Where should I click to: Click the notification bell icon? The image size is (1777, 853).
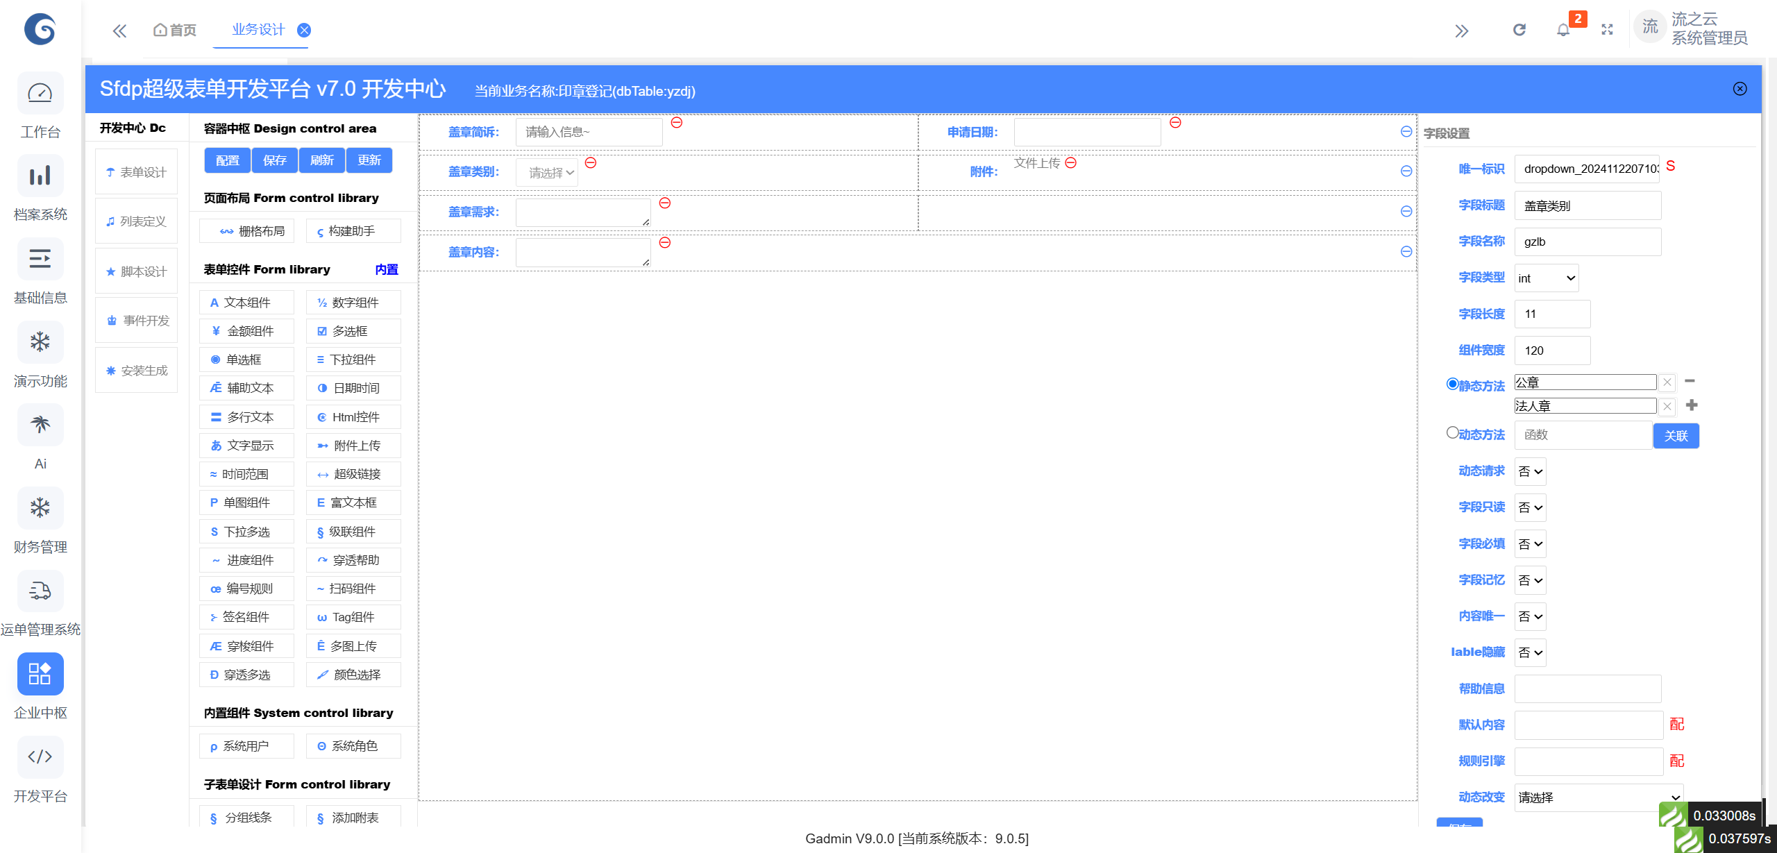point(1563,30)
